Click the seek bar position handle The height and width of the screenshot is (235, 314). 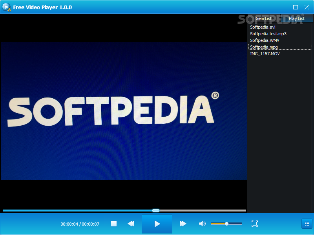[156, 210]
